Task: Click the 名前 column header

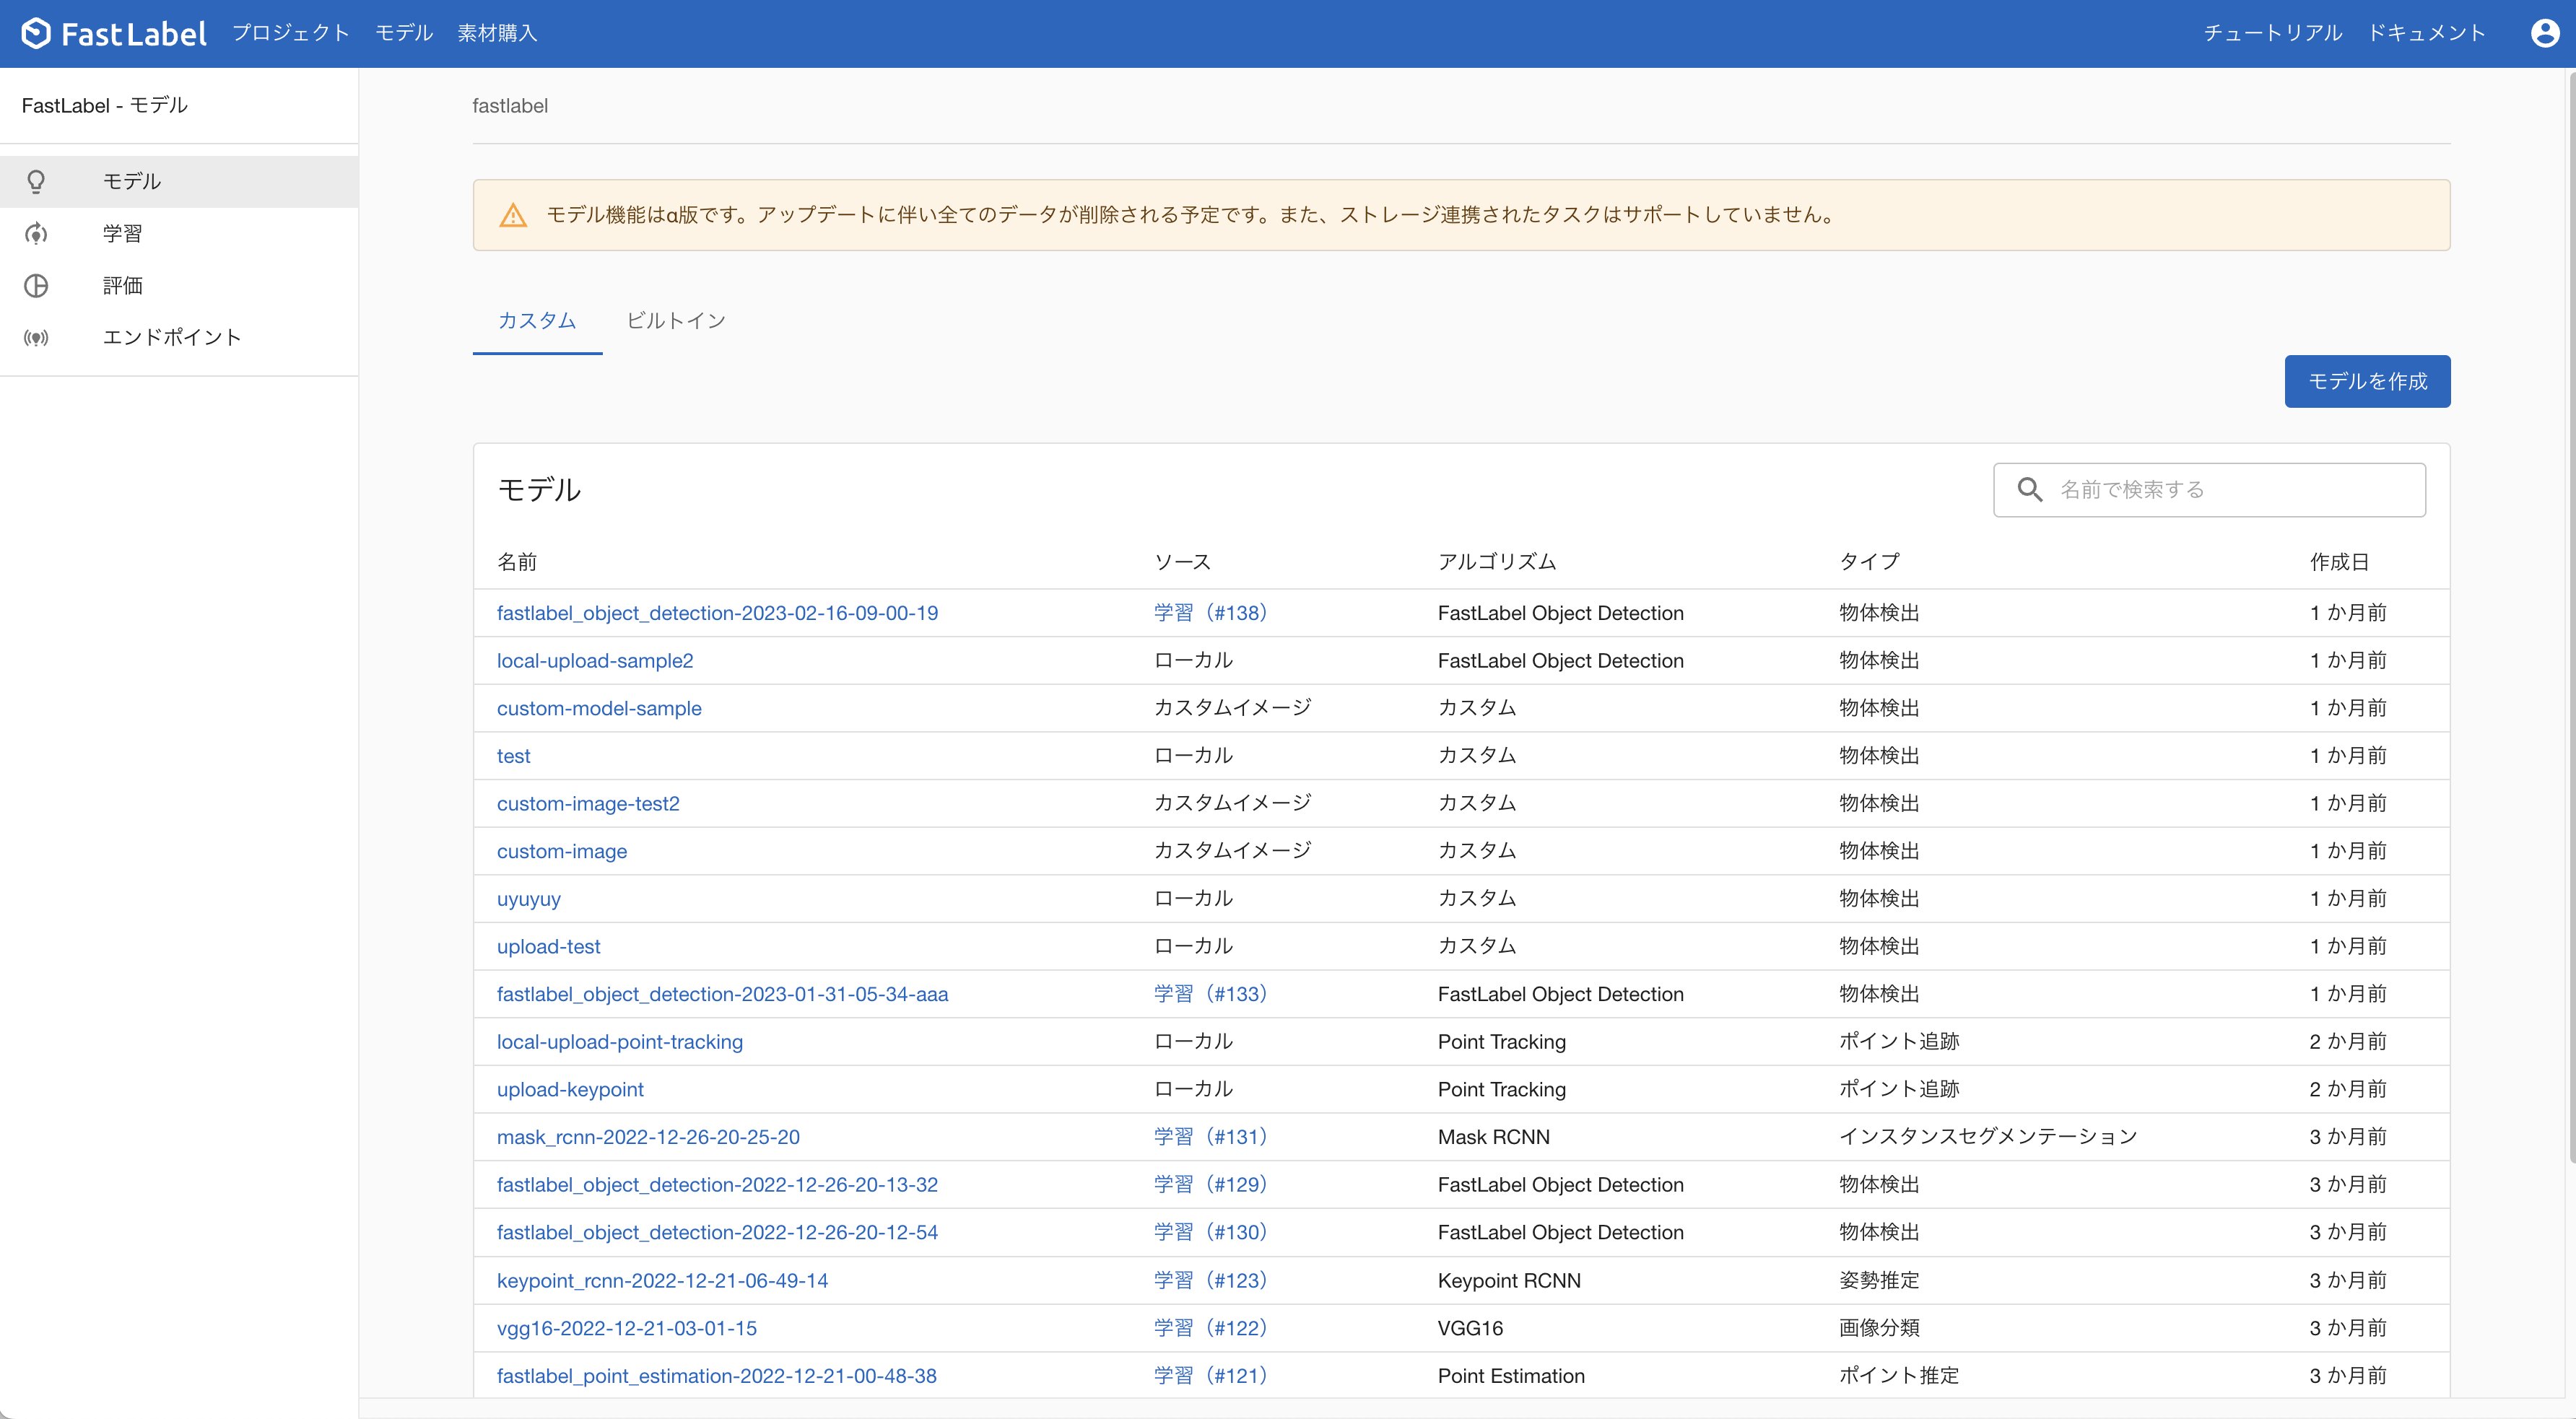Action: point(517,562)
